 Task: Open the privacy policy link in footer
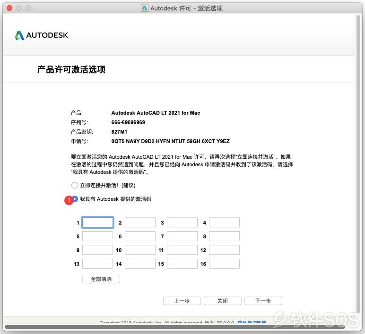click(252, 322)
